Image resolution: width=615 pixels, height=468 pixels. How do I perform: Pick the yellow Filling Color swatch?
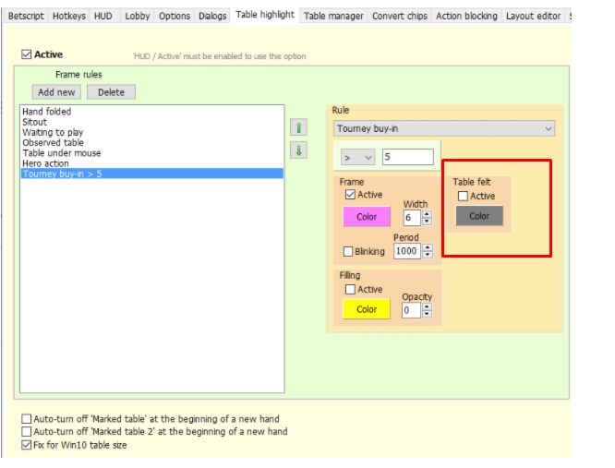point(367,309)
